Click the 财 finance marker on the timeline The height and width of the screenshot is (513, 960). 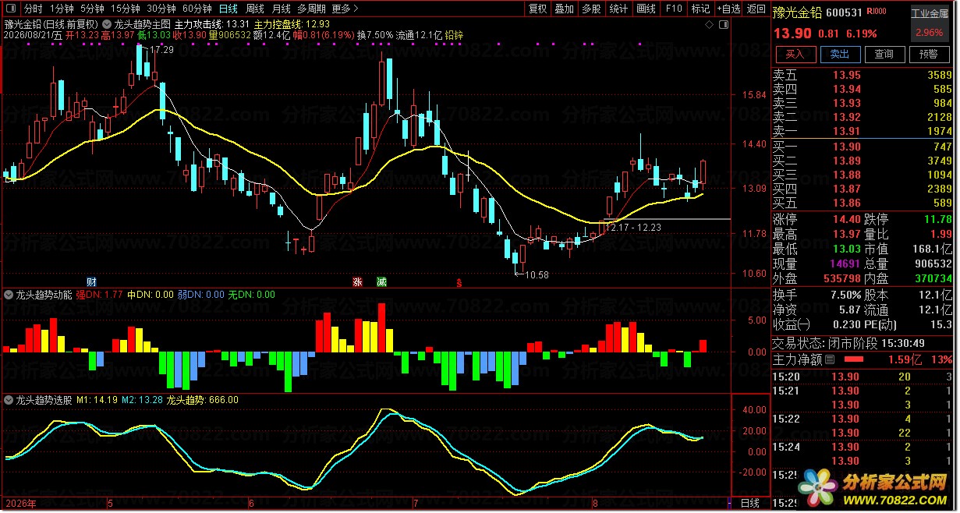point(91,281)
